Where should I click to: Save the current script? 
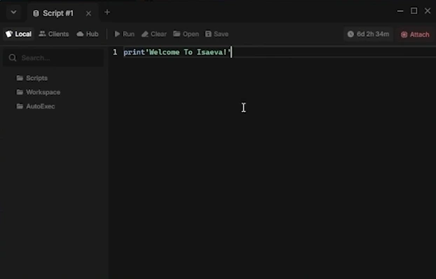217,34
